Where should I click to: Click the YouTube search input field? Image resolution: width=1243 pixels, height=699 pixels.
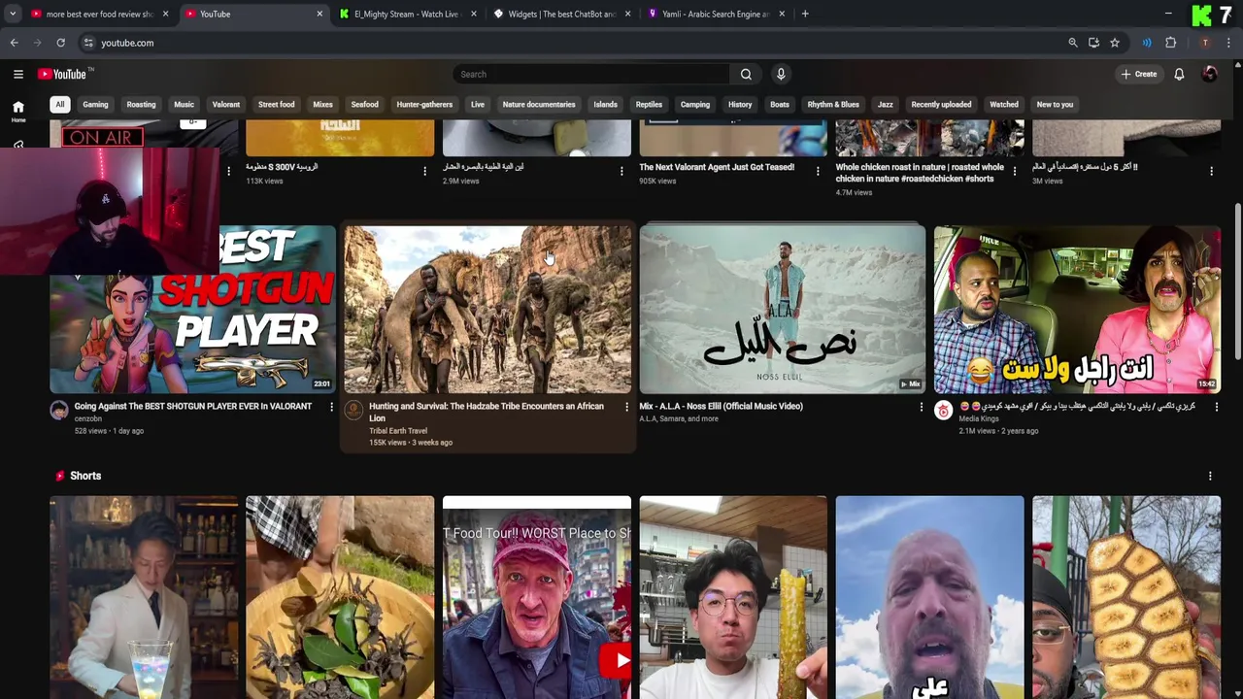point(591,74)
